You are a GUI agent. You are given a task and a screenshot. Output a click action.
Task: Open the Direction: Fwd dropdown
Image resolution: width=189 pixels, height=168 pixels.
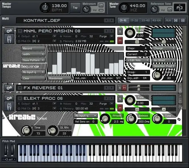tap(164, 66)
